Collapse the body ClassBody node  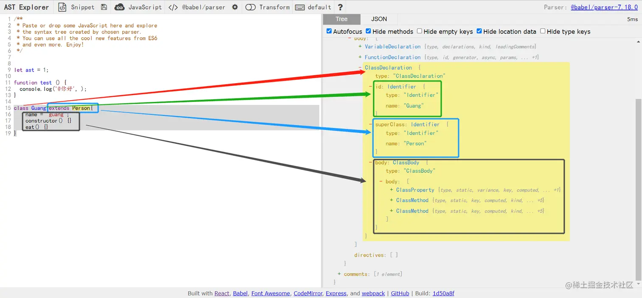point(371,163)
